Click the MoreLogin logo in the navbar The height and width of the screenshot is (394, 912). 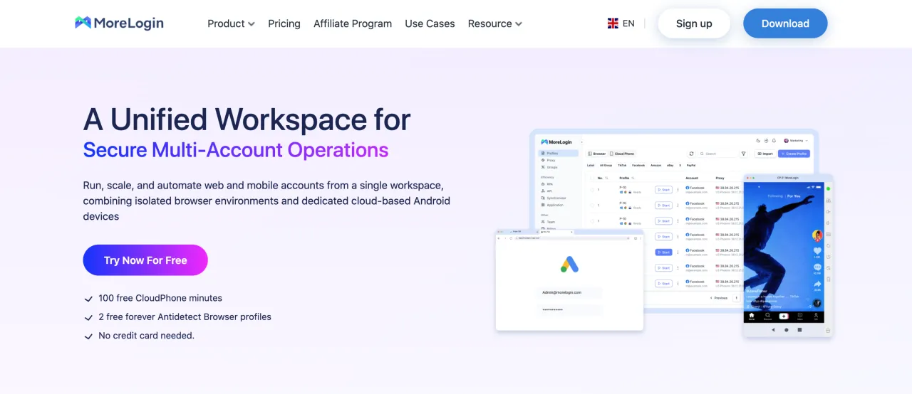pyautogui.click(x=119, y=23)
